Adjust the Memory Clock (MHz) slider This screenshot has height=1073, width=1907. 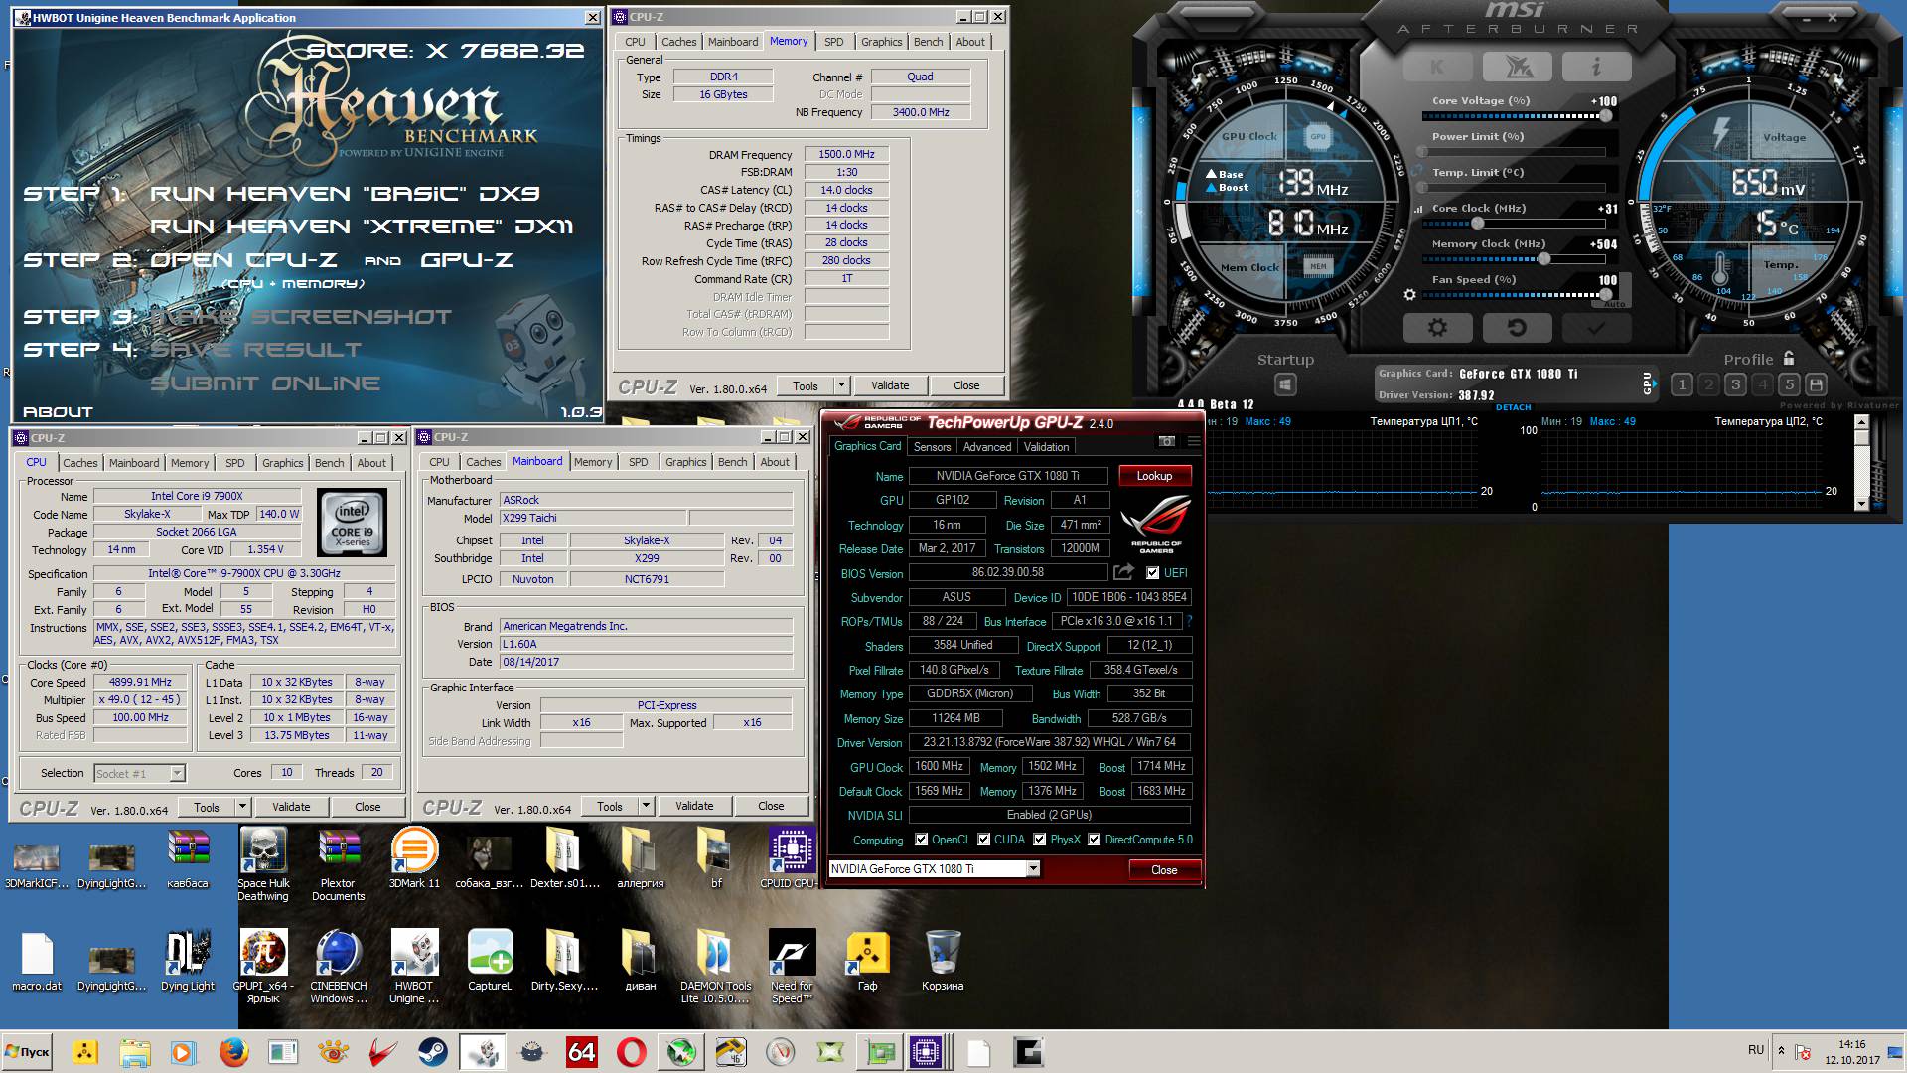[x=1514, y=259]
